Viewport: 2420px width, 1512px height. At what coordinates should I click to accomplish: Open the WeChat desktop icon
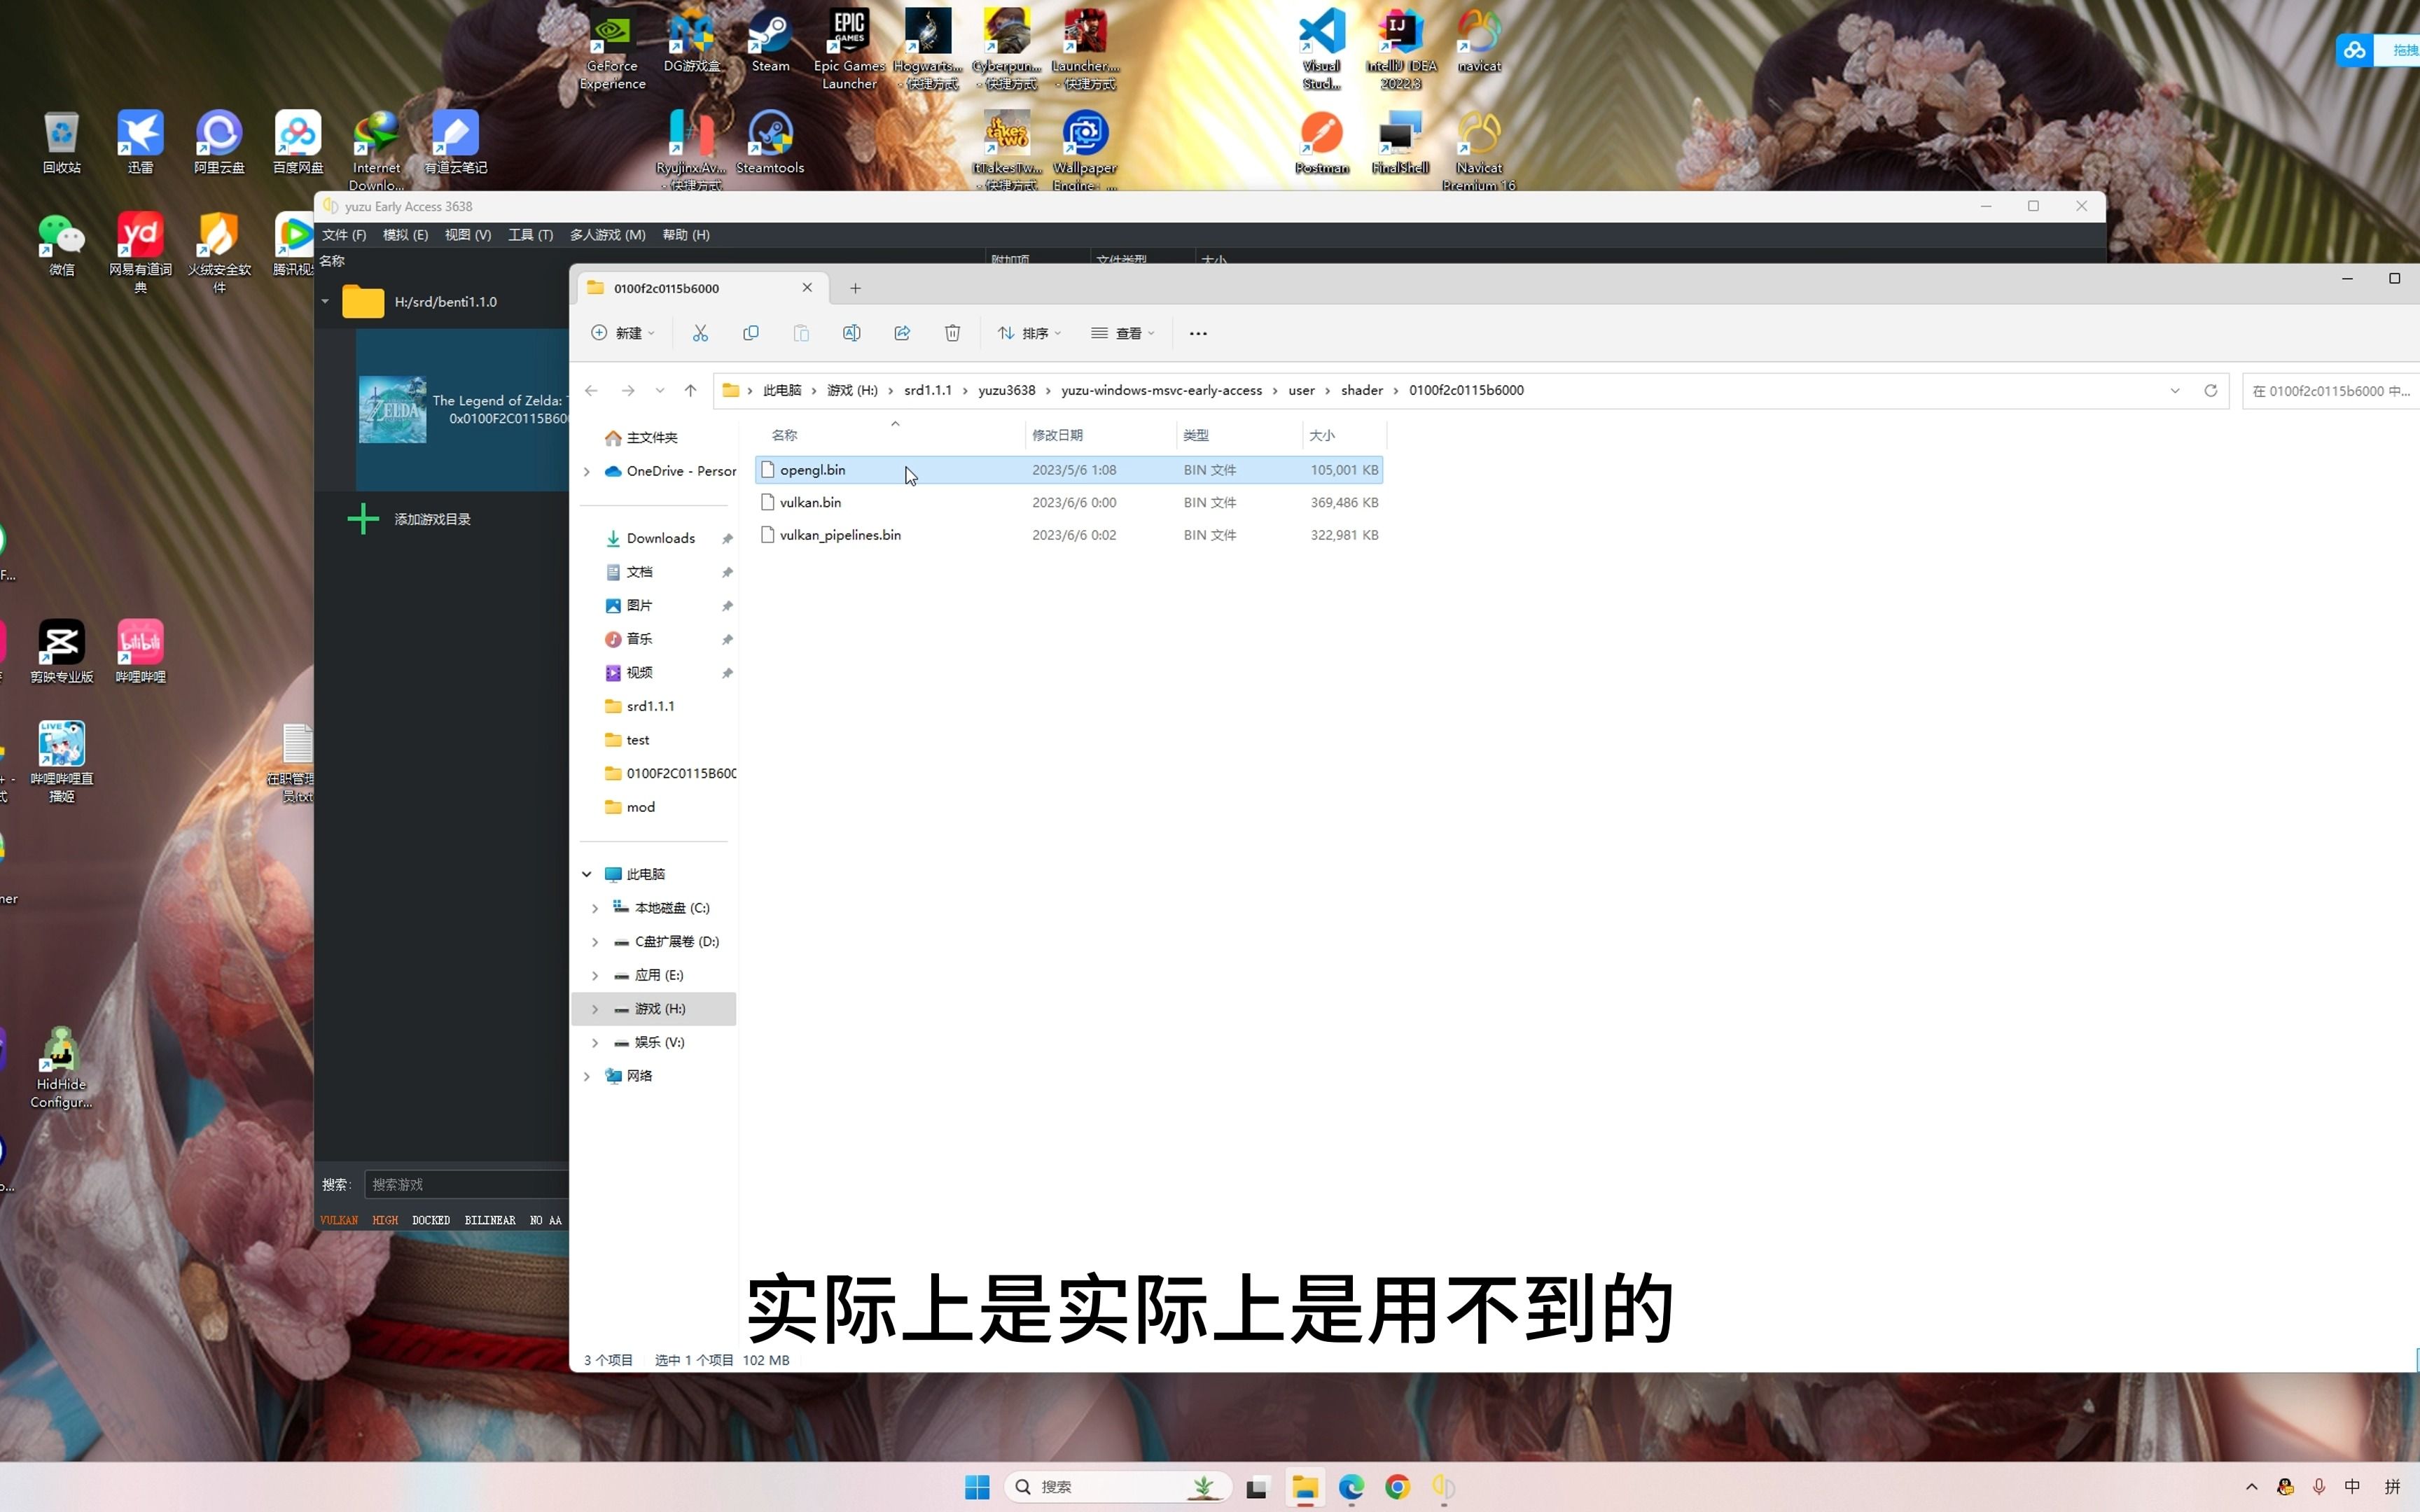tap(62, 244)
